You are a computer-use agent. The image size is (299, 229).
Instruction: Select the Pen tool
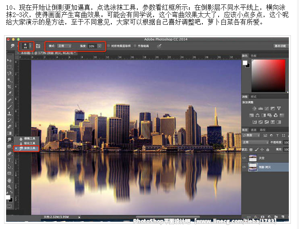click(x=9, y=153)
